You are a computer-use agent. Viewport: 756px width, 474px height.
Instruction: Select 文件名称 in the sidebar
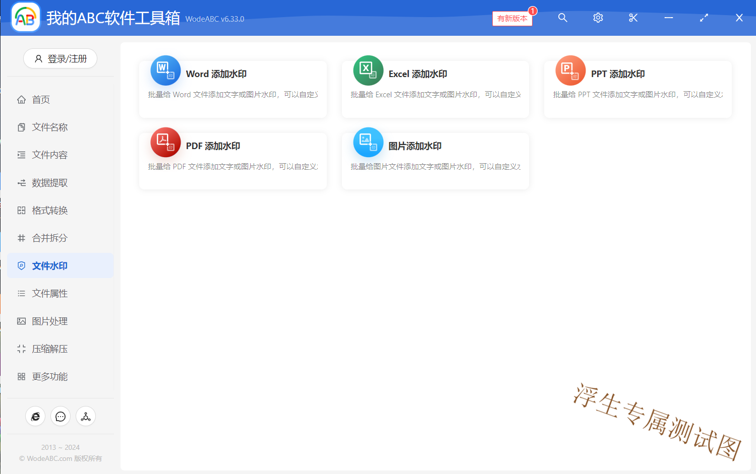[x=49, y=127]
